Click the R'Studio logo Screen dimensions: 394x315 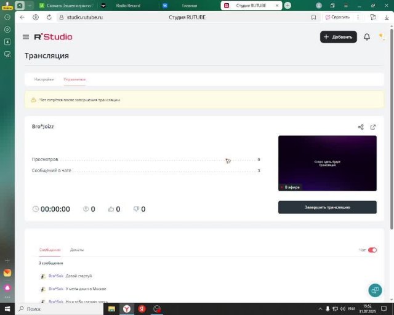[54, 37]
